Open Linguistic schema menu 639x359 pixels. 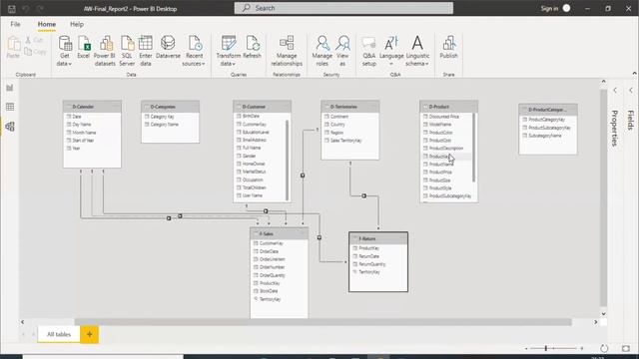click(417, 51)
